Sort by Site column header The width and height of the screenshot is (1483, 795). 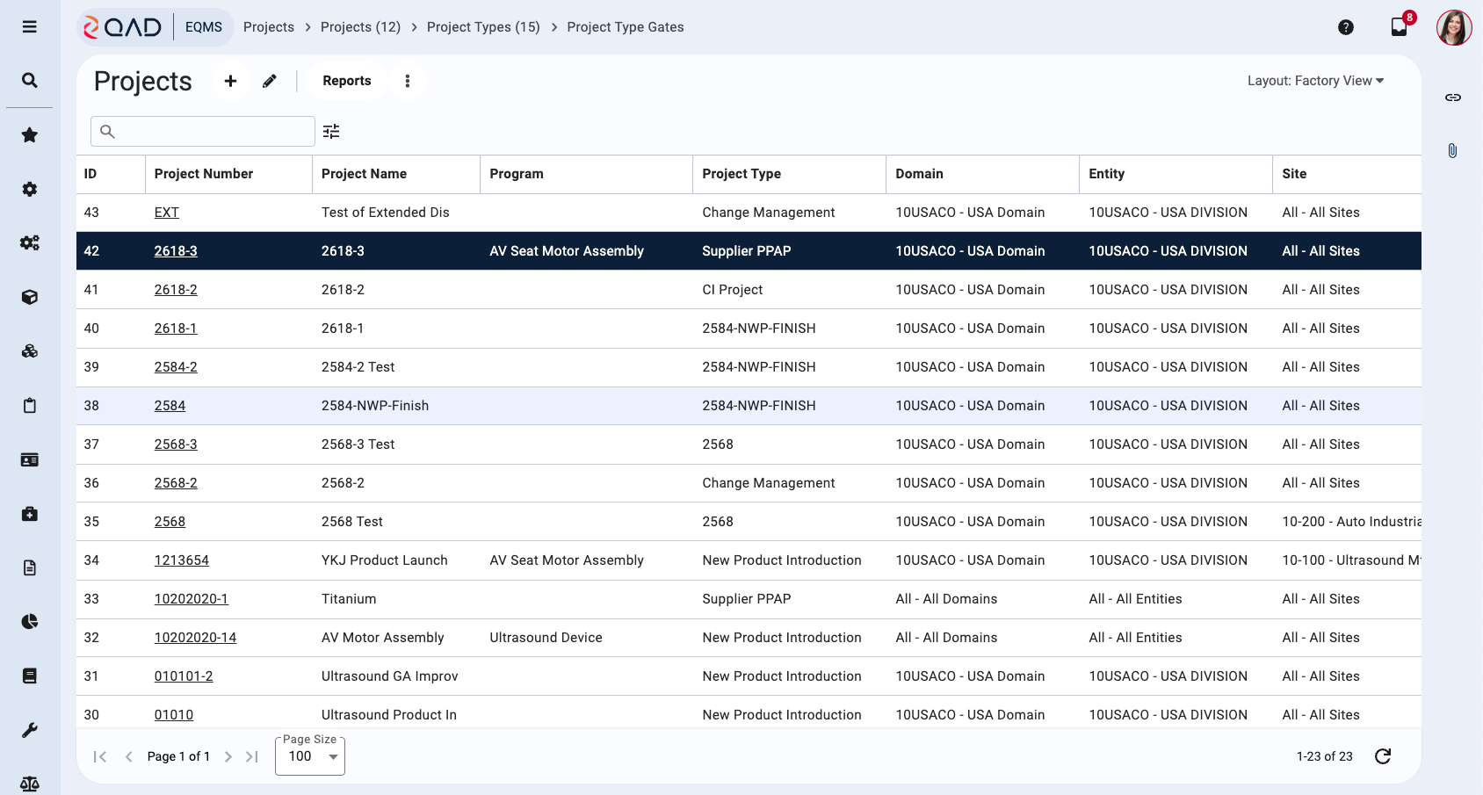point(1347,174)
